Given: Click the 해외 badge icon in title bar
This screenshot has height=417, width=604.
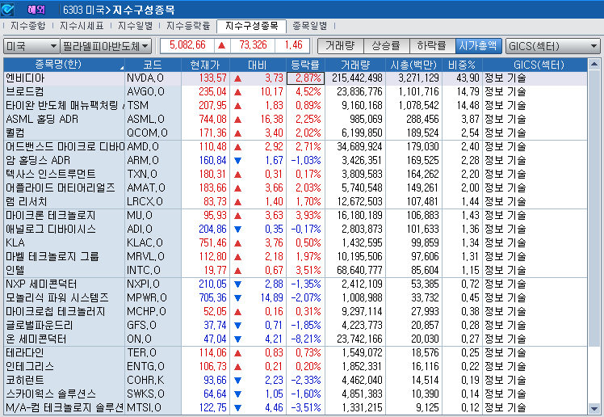Looking at the screenshot, I should (x=36, y=10).
